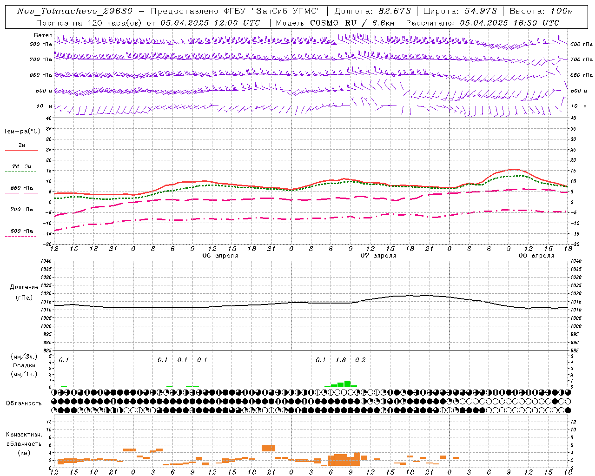
Task: Click the tallest green precipitation bar
Action: tap(348, 383)
